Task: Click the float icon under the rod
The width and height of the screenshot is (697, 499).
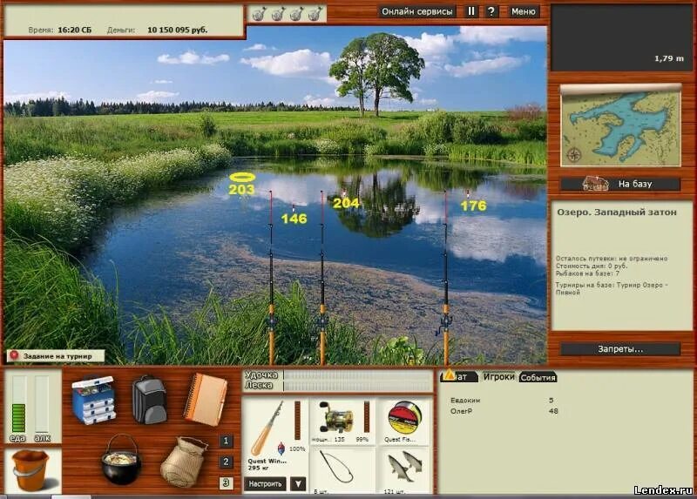Action: pyautogui.click(x=281, y=448)
